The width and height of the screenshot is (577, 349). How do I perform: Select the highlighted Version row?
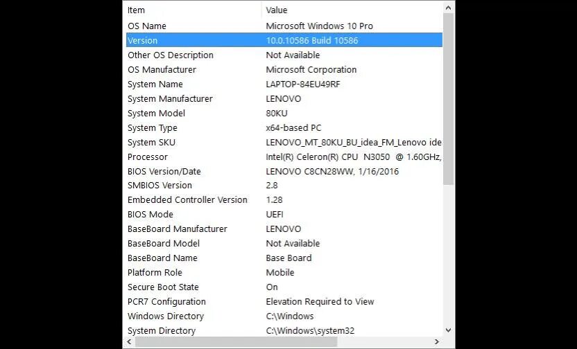pos(284,40)
